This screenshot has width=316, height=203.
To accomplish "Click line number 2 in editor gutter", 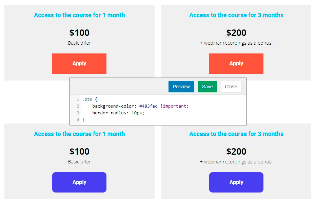I will 78,106.
